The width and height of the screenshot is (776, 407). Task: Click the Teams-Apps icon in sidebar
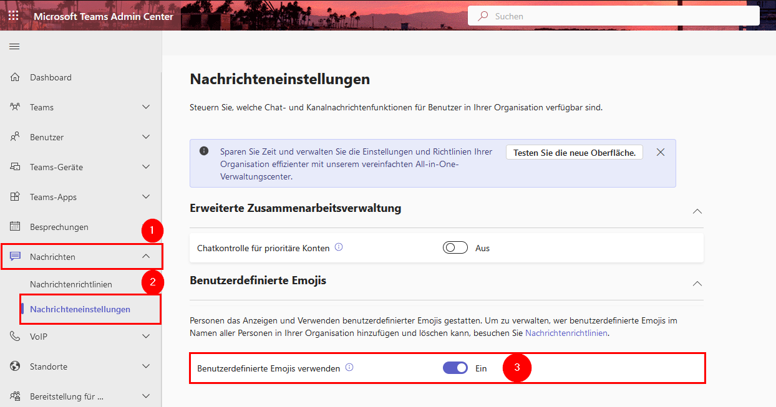[16, 197]
